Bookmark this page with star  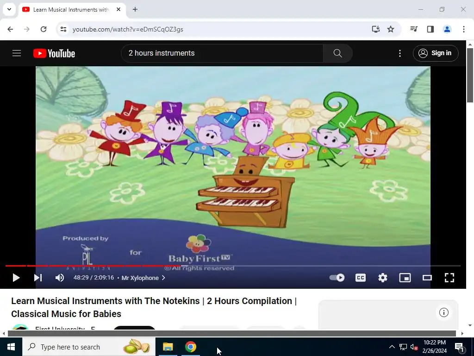tap(391, 29)
